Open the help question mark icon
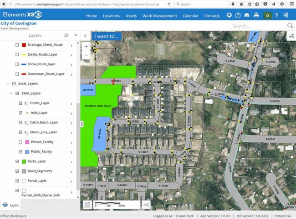The width and height of the screenshot is (296, 219). pyautogui.click(x=277, y=15)
